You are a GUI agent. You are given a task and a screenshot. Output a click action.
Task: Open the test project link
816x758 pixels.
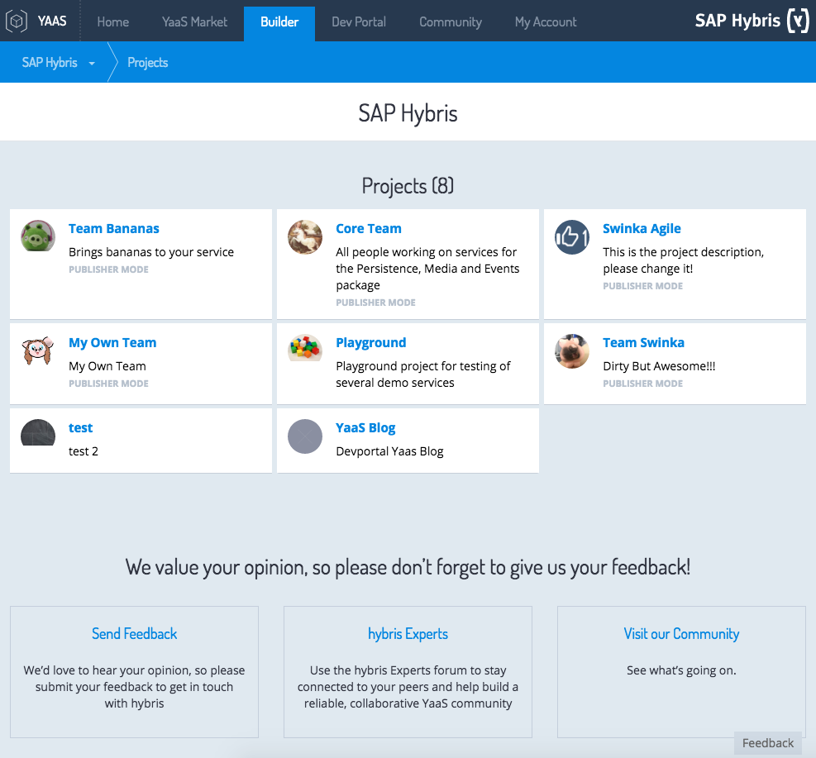point(81,427)
